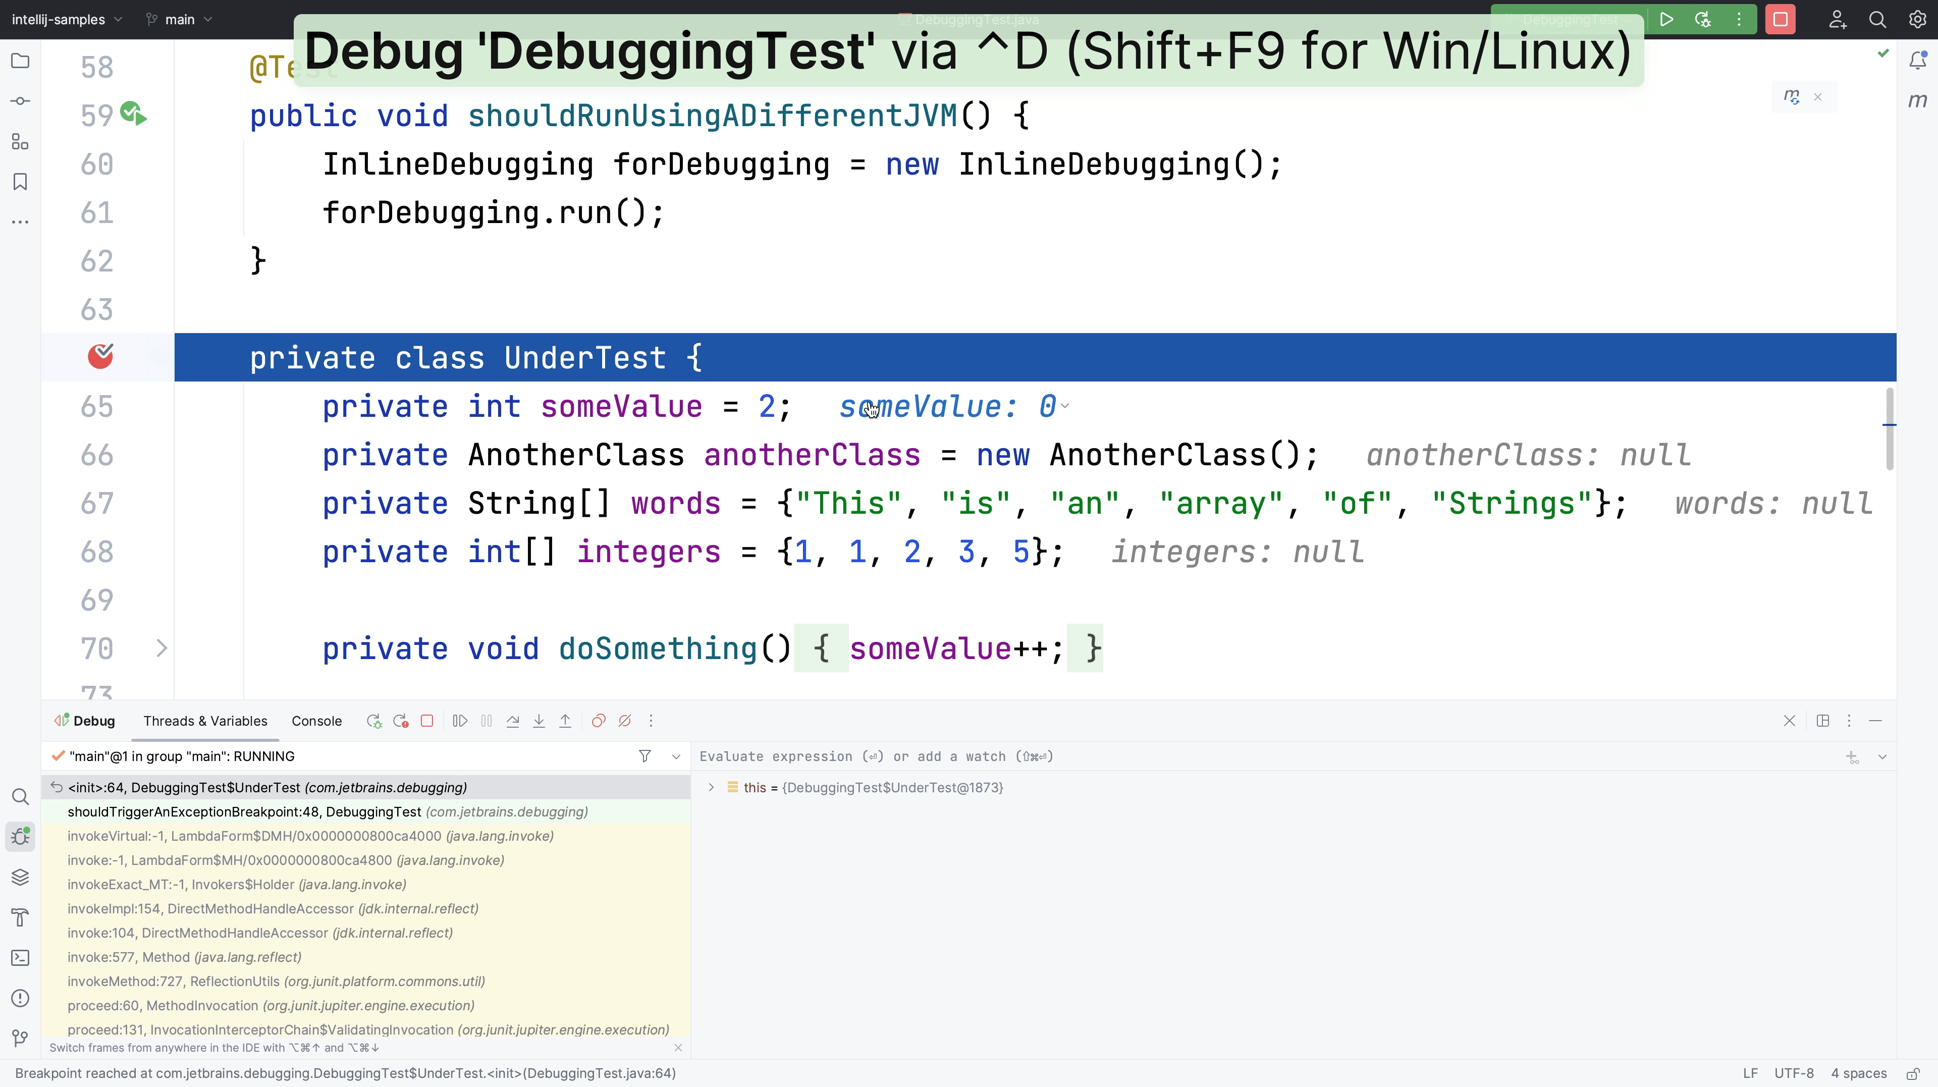The width and height of the screenshot is (1938, 1087).
Task: Expand the folded code on line 70
Action: pos(161,647)
